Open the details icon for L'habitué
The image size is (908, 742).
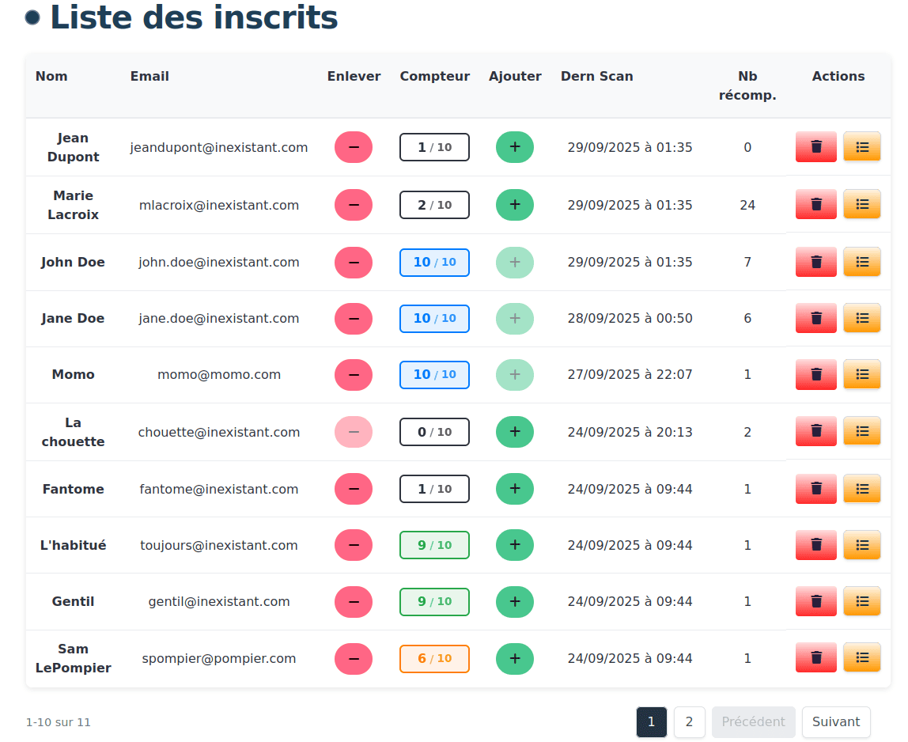point(861,544)
